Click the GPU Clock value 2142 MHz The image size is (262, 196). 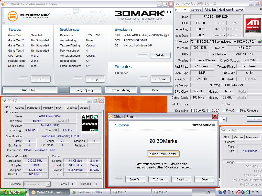(198, 91)
